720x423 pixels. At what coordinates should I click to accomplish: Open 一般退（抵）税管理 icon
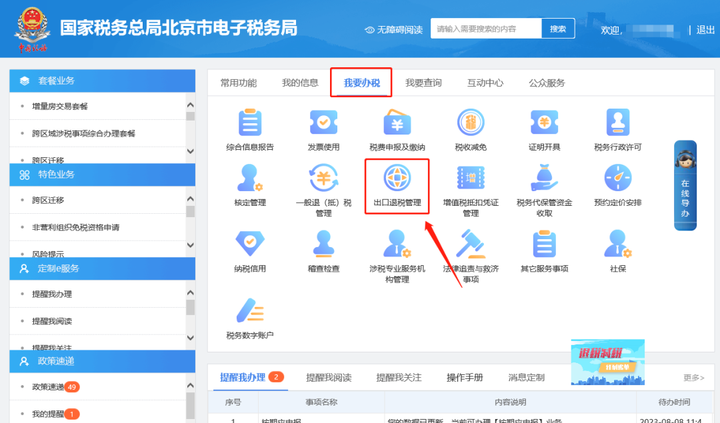click(x=324, y=178)
